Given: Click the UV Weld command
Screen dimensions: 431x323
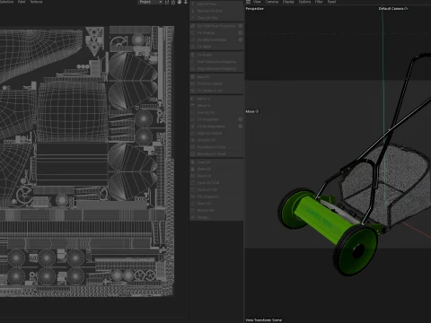Looking at the screenshot, I should [x=216, y=47].
